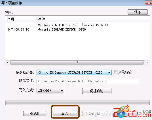Click the 格式化 (Format) button
This screenshot has height=120, width=152.
(35, 113)
